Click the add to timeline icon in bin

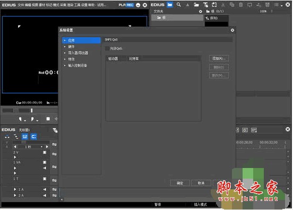pyautogui.click(x=258, y=5)
